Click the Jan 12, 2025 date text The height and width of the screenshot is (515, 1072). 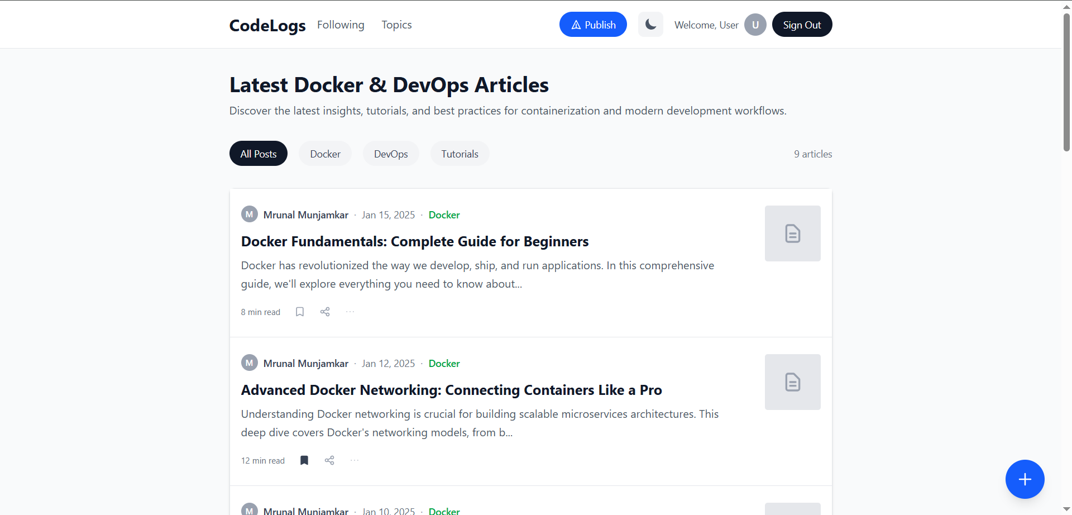click(x=389, y=364)
